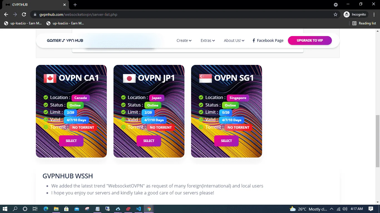Click the Canada location badge
This screenshot has width=380, height=213.
click(x=81, y=98)
